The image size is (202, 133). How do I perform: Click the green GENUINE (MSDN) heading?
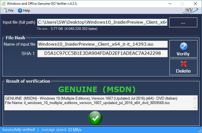pyautogui.click(x=97, y=89)
